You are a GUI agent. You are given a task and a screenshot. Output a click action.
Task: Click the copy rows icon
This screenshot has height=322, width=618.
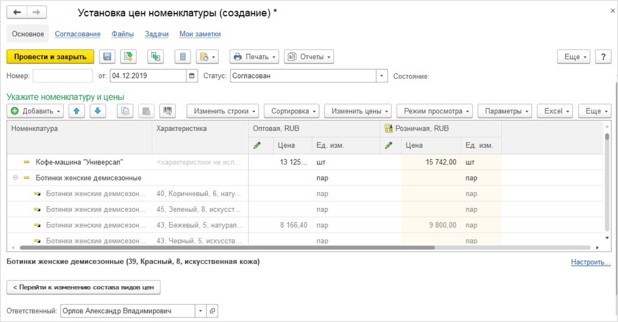click(125, 111)
